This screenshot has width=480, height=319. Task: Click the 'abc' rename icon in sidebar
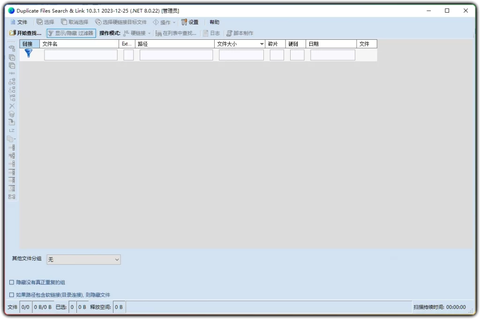pos(12,73)
